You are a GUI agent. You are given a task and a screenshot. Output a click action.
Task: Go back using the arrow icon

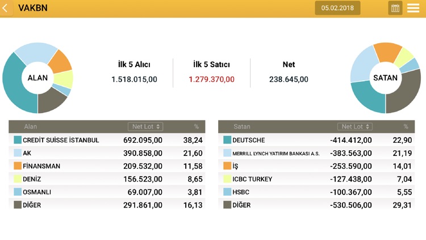(5, 8)
